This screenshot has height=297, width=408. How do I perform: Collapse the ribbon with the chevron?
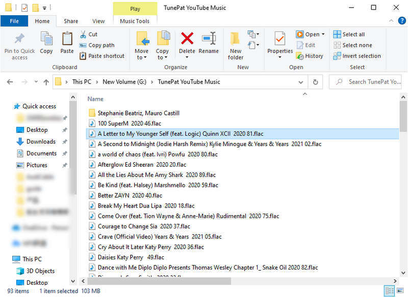(x=391, y=21)
